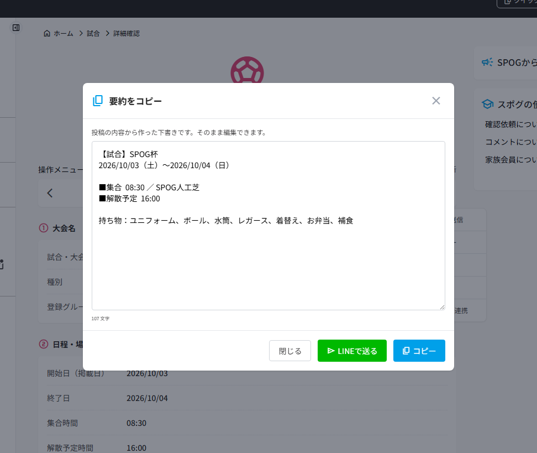Click the 終了日 row label

click(58, 398)
